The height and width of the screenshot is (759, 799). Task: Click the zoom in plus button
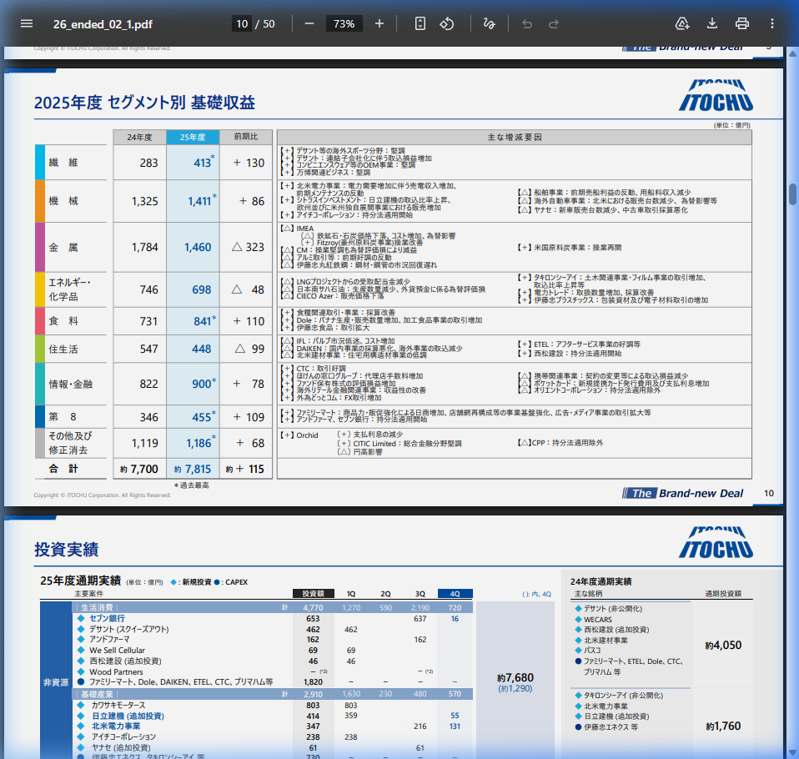379,23
